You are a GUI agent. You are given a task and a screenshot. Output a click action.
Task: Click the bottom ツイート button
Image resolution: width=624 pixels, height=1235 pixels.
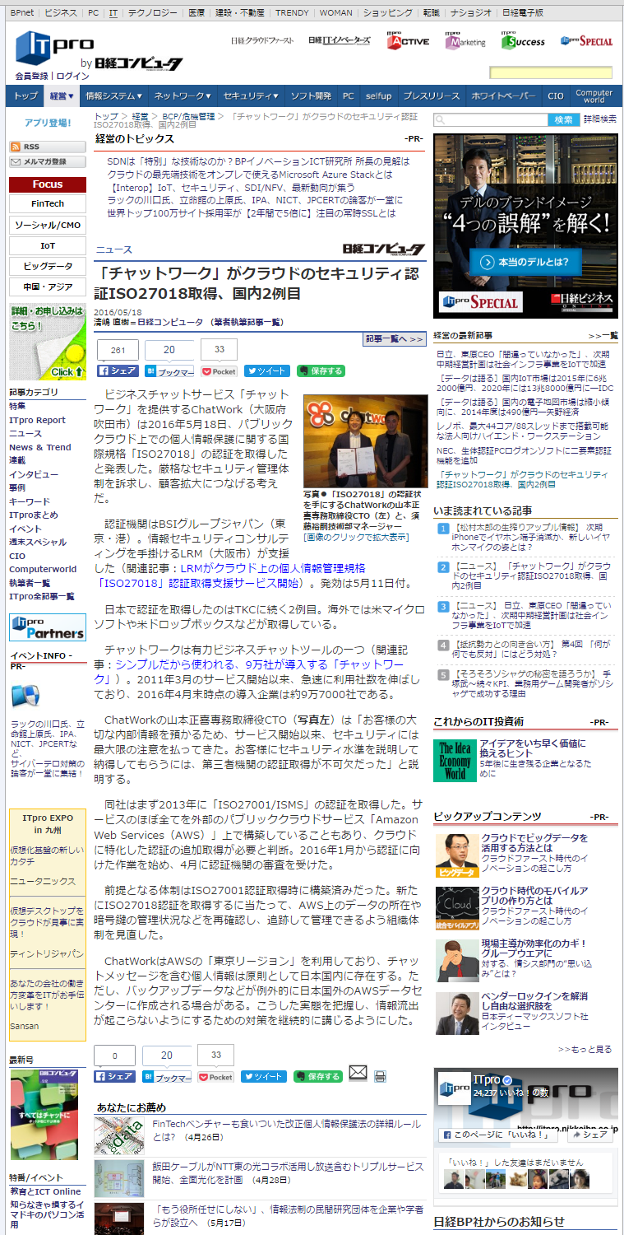(x=264, y=1076)
